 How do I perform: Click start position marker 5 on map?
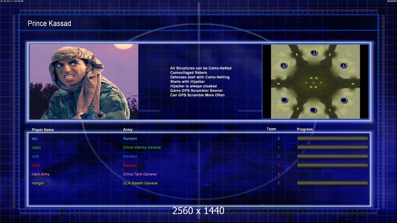[343, 65]
